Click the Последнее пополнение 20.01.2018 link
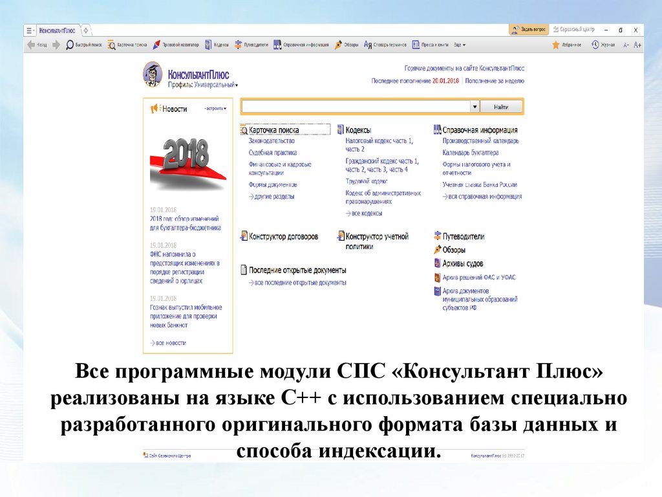 [x=415, y=81]
